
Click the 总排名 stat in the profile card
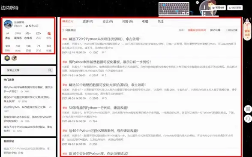click(28, 36)
